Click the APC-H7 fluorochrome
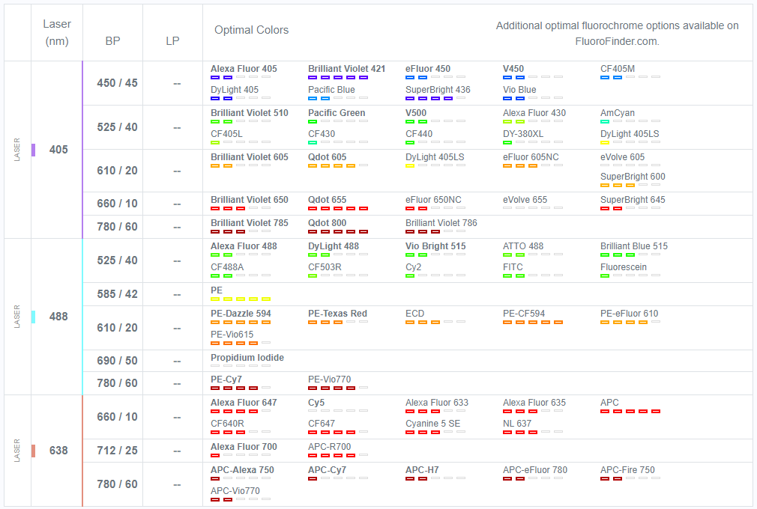The height and width of the screenshot is (509, 757). pyautogui.click(x=422, y=470)
